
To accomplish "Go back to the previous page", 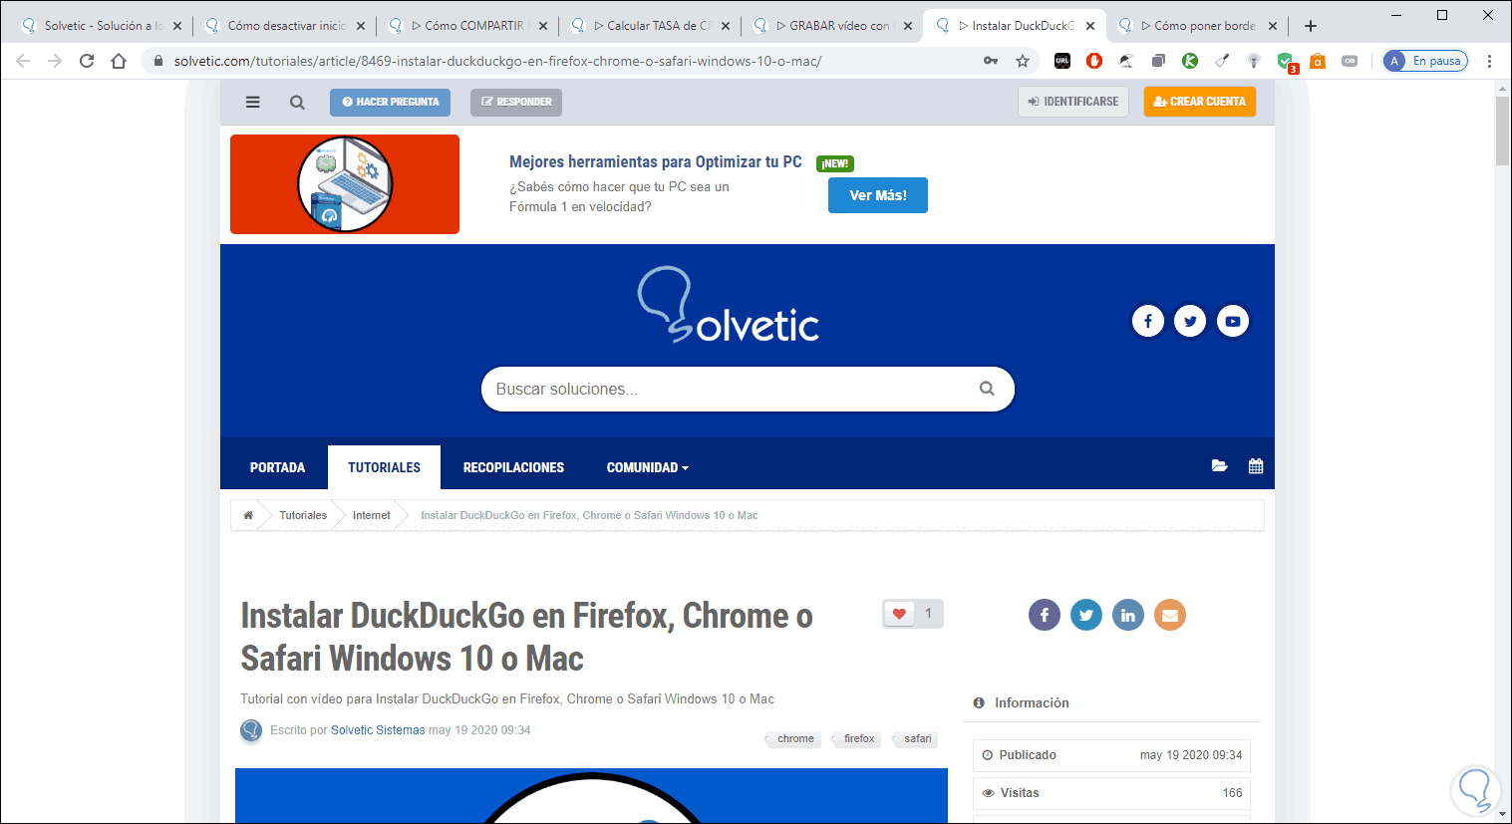I will click(23, 61).
